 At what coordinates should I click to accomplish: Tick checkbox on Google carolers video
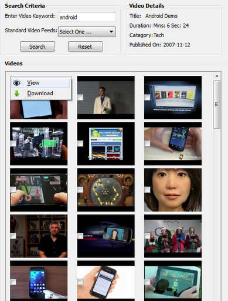(147, 236)
